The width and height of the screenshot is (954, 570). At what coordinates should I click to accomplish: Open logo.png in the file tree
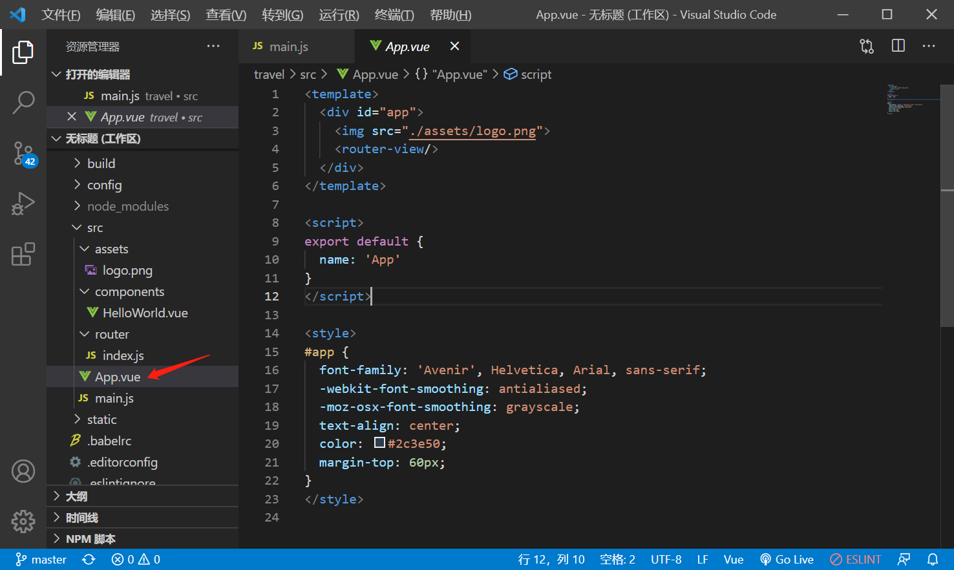pyautogui.click(x=142, y=270)
